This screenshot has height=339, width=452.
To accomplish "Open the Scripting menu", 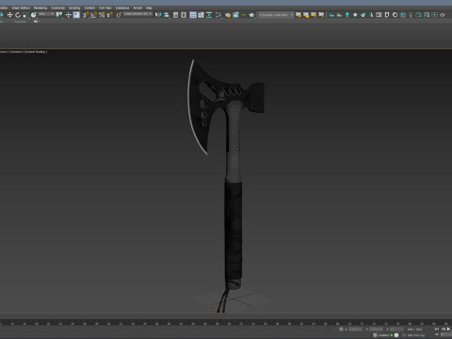I will [x=74, y=8].
